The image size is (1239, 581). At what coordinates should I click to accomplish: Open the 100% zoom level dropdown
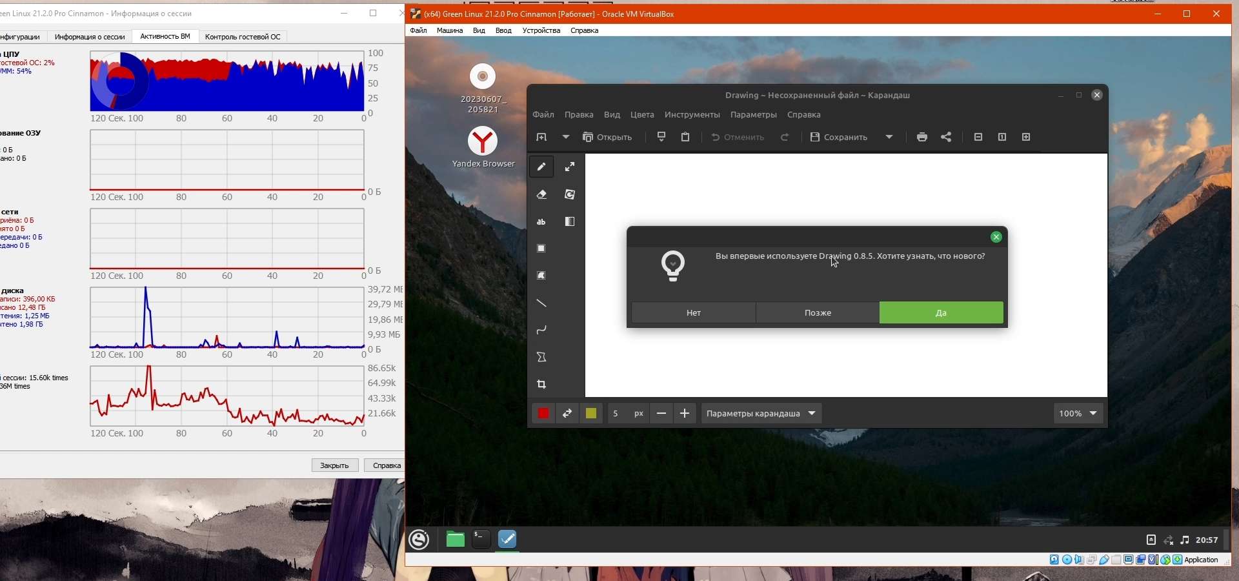point(1078,414)
